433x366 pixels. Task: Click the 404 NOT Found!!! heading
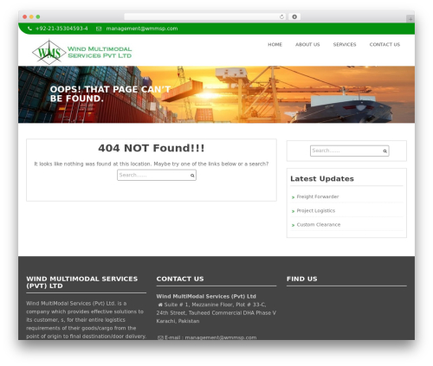point(152,148)
